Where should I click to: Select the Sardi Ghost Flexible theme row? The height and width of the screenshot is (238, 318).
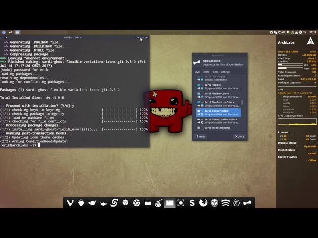[x=219, y=113]
